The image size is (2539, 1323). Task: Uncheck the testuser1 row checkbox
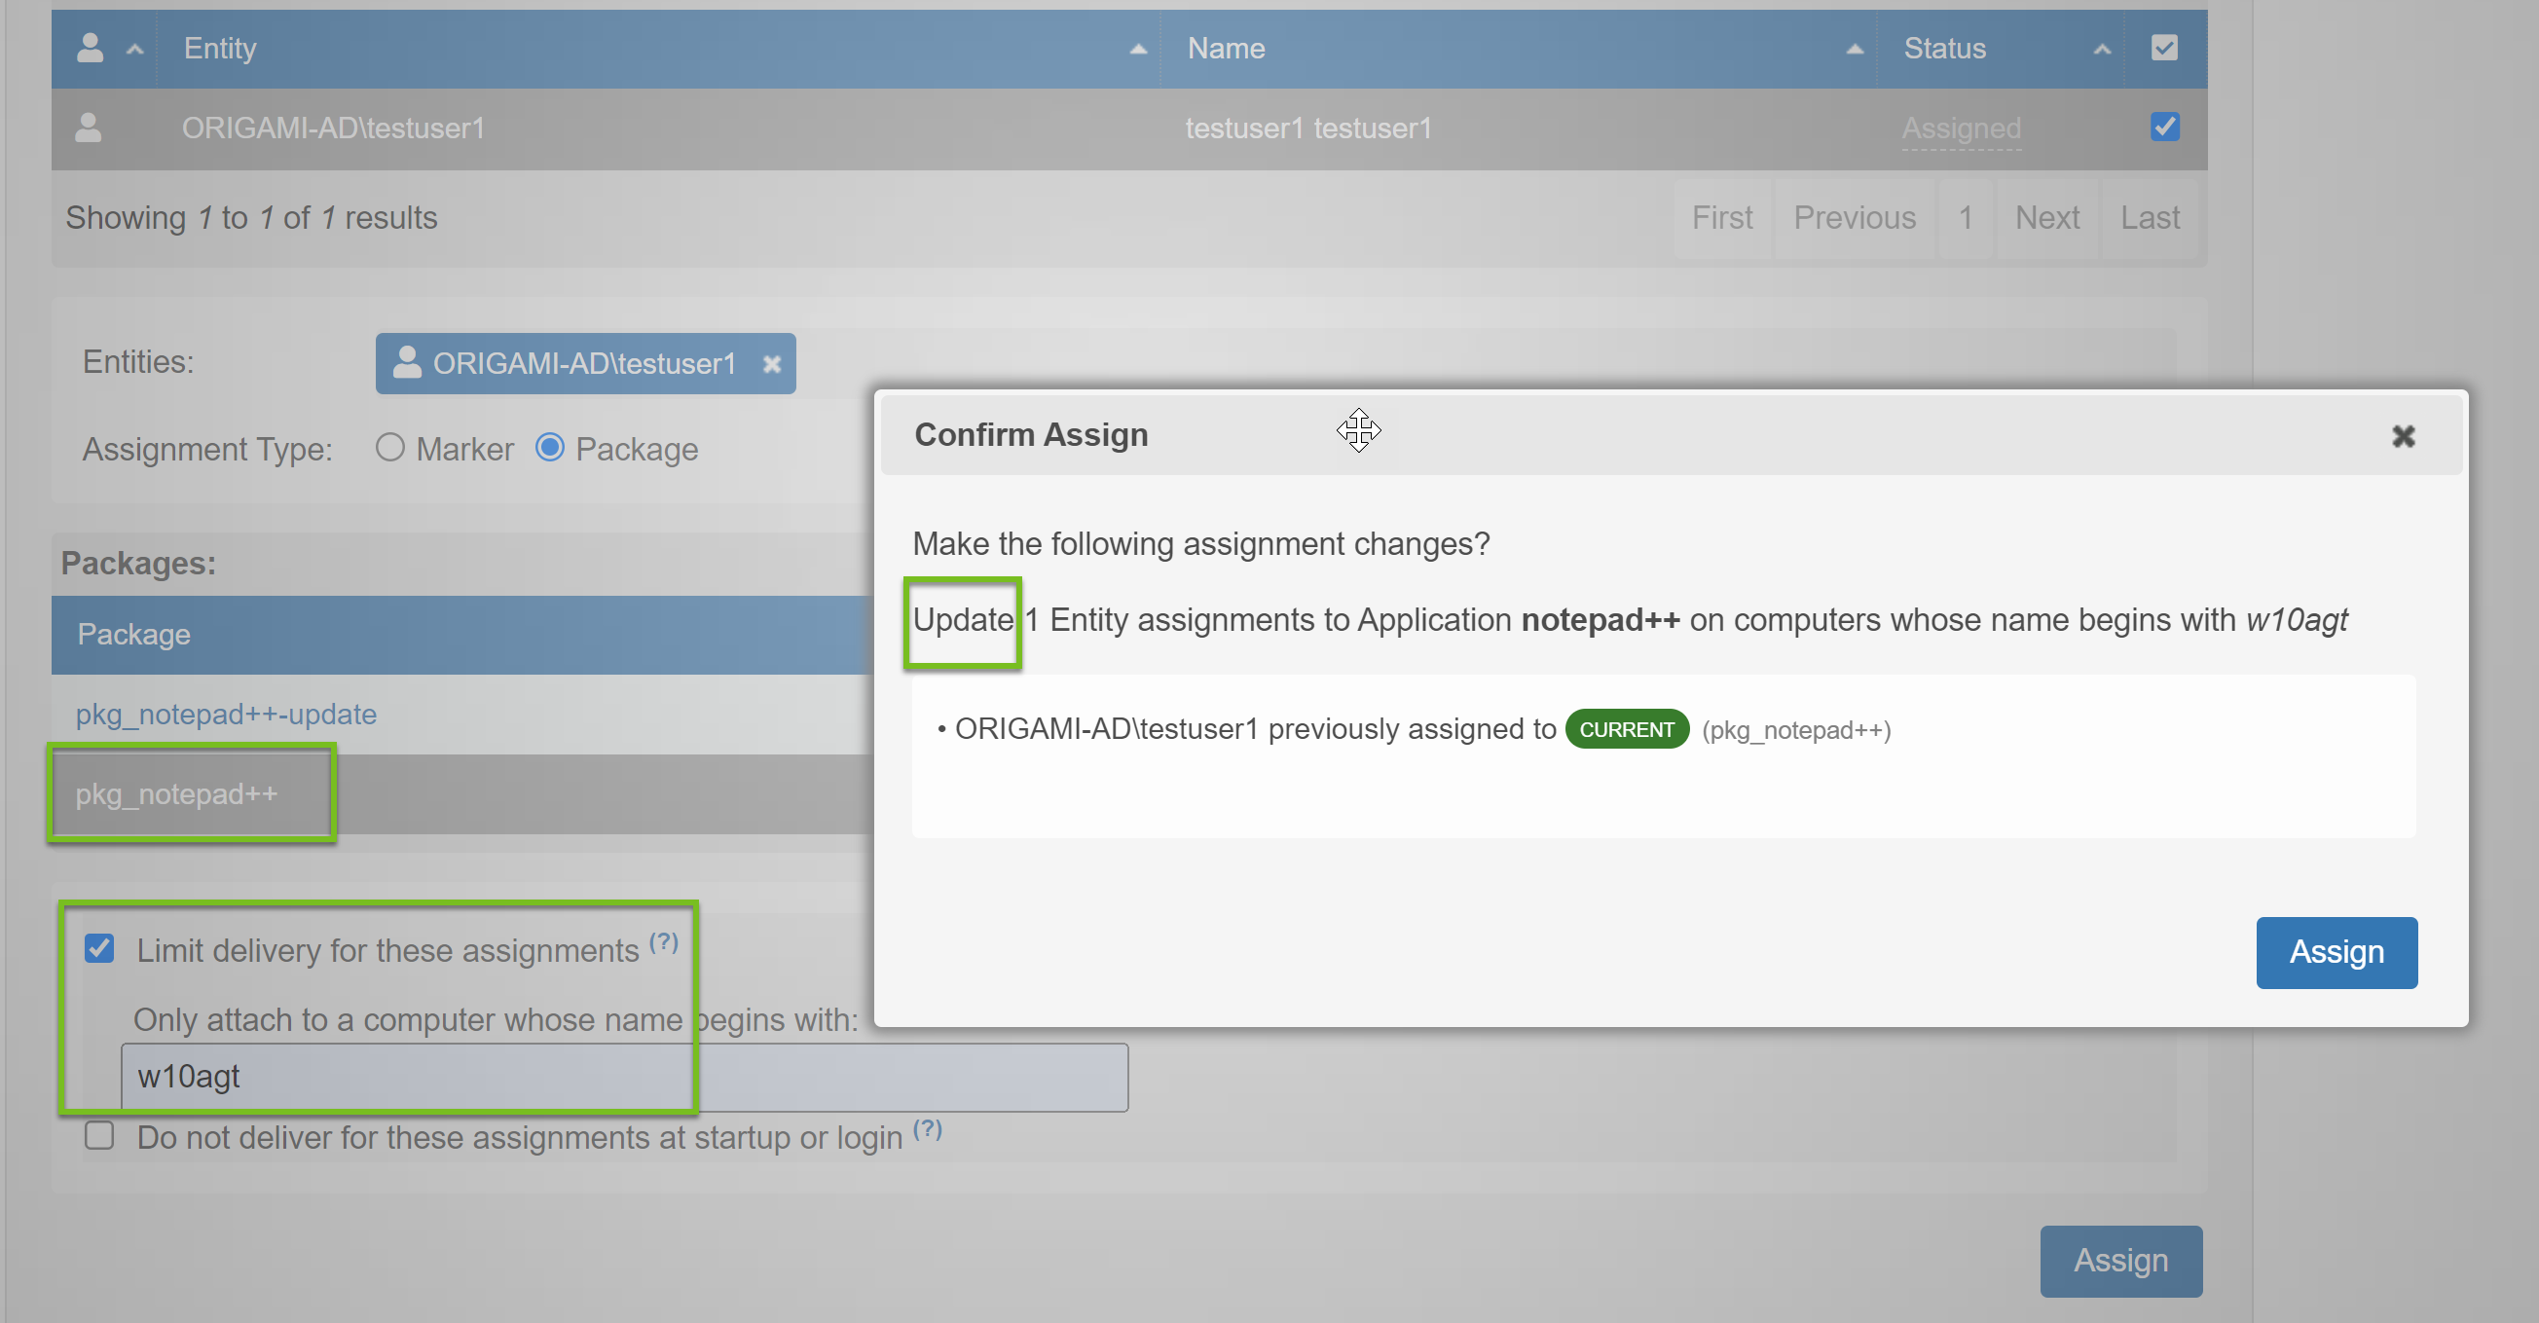(x=2164, y=128)
